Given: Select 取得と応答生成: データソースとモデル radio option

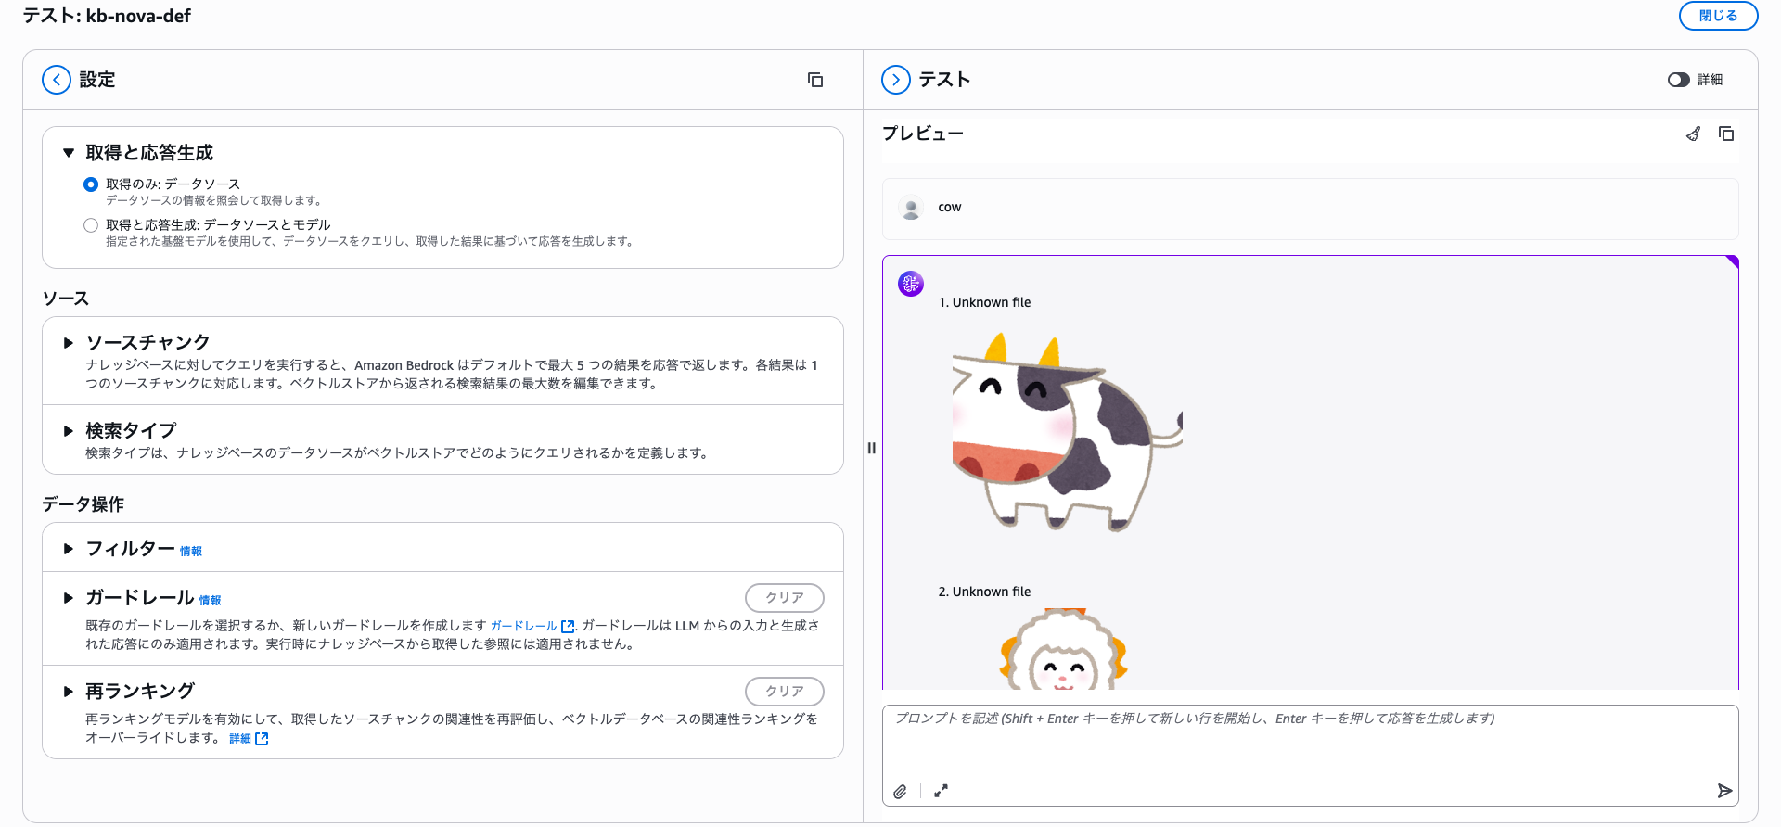Looking at the screenshot, I should coord(91,225).
